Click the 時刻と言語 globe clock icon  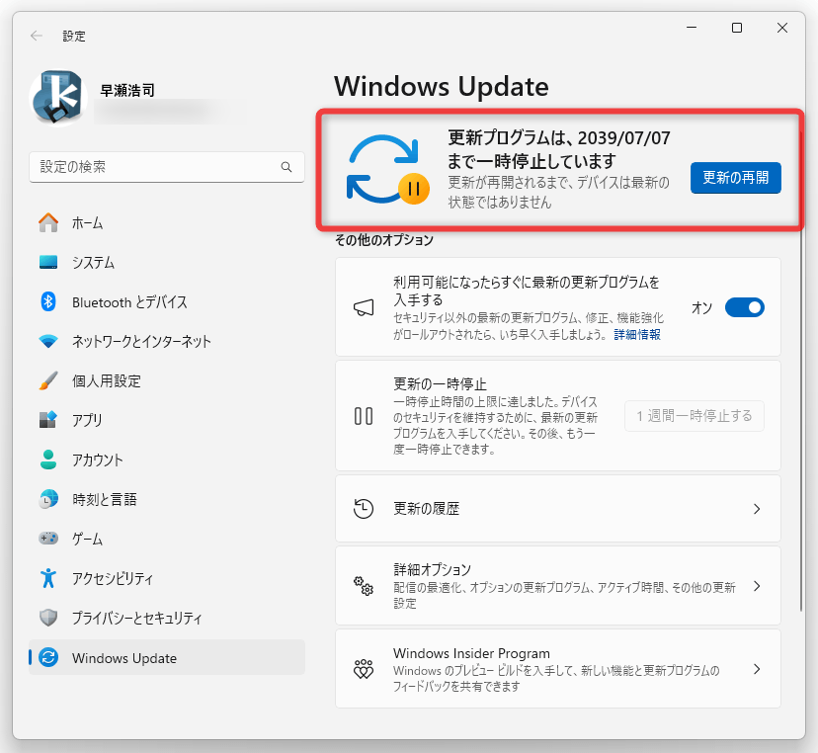click(48, 499)
